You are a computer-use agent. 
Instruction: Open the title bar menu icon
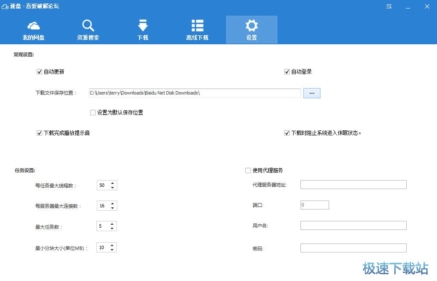tap(389, 6)
